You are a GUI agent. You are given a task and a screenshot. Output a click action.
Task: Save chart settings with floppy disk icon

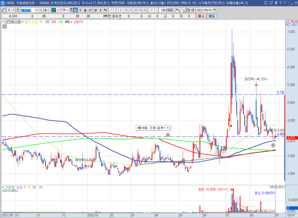click(188, 10)
